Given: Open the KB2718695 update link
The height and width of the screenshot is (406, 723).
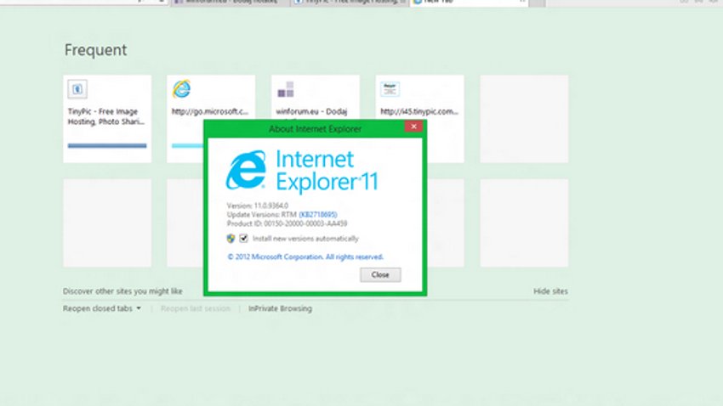Looking at the screenshot, I should pyautogui.click(x=318, y=215).
